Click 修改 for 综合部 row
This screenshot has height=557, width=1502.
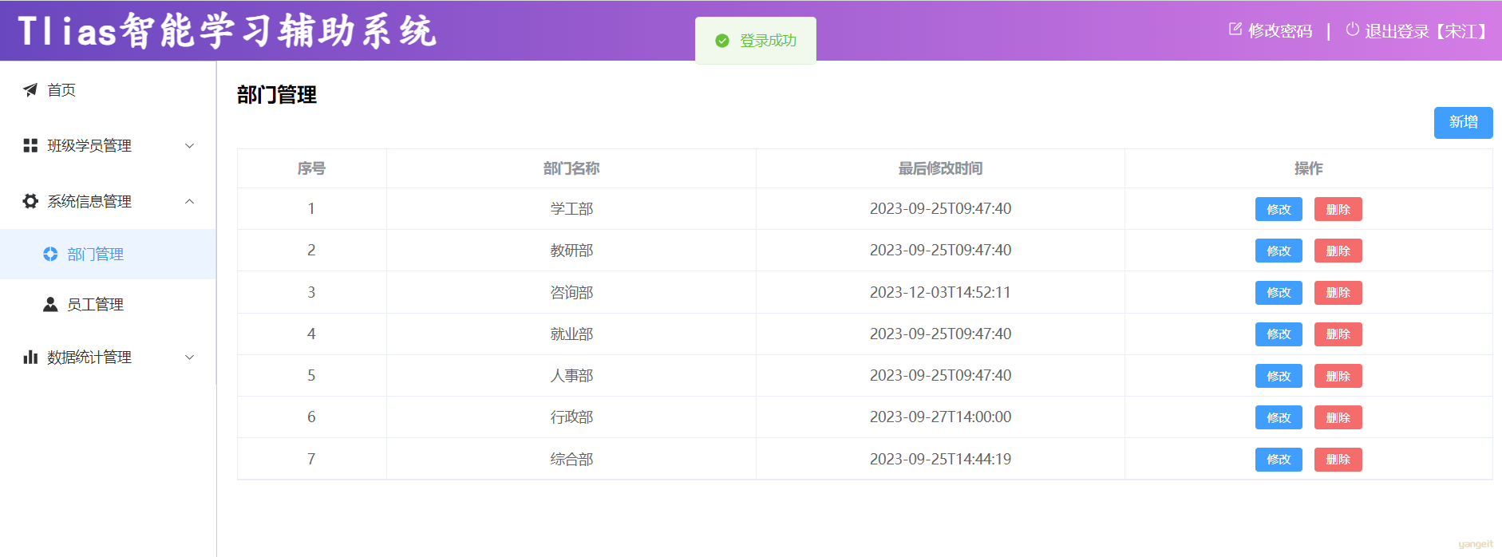click(1279, 460)
